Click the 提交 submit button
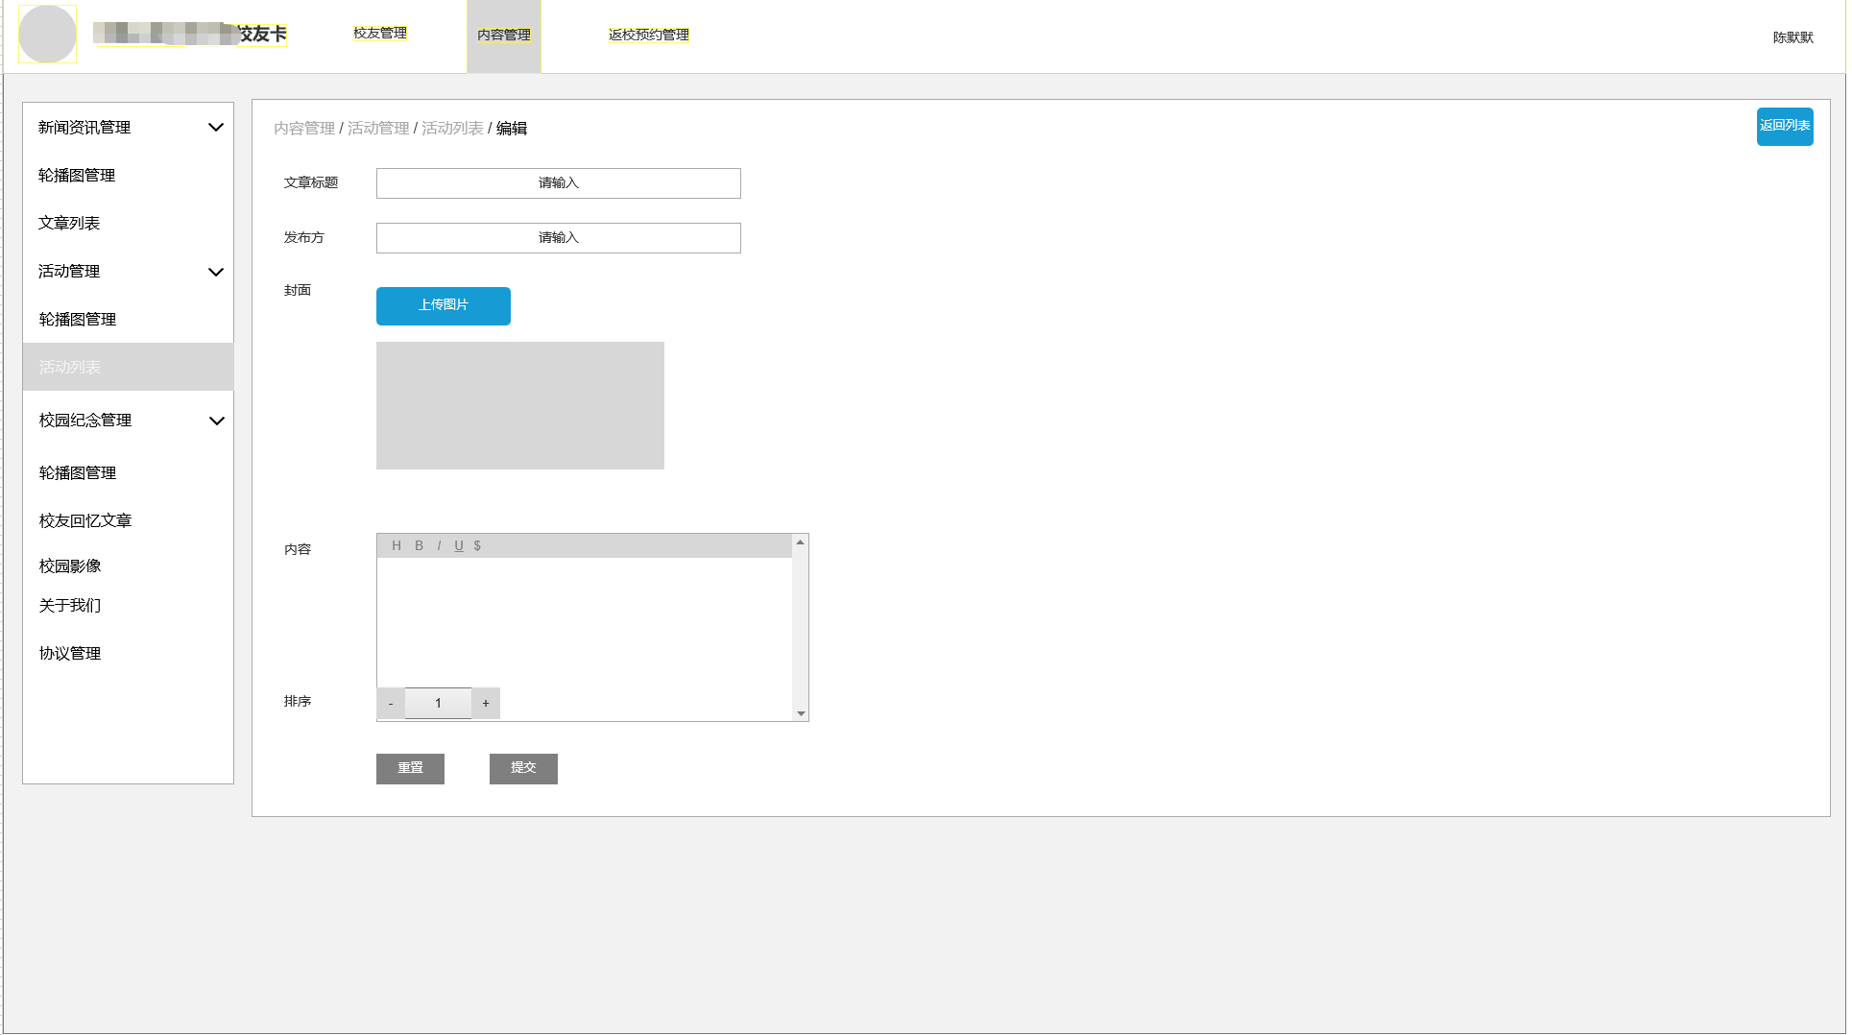 pos(523,768)
